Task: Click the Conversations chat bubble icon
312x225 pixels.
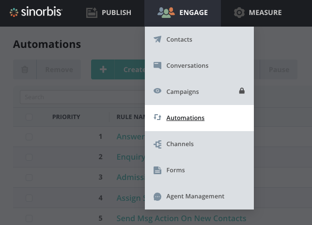Action: pyautogui.click(x=157, y=66)
